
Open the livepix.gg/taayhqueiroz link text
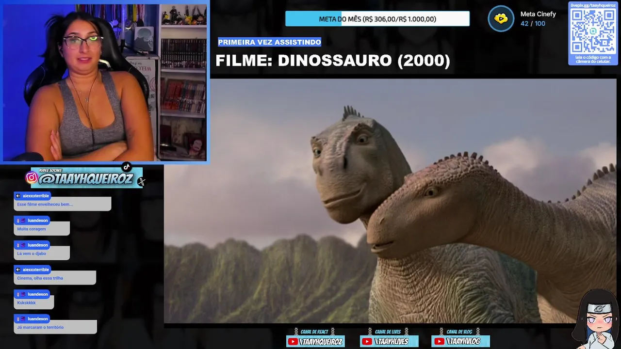pos(593,5)
